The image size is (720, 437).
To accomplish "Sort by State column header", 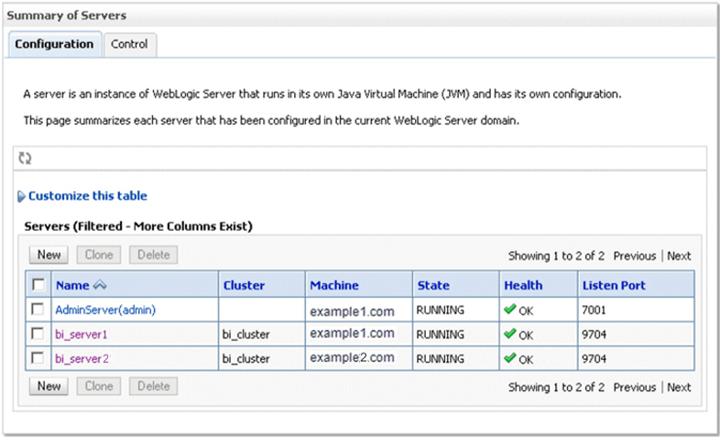I will coord(433,285).
